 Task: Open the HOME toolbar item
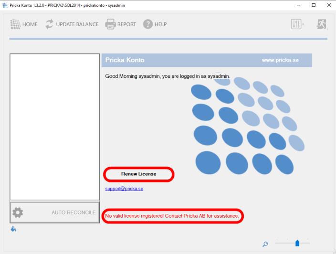pos(24,24)
